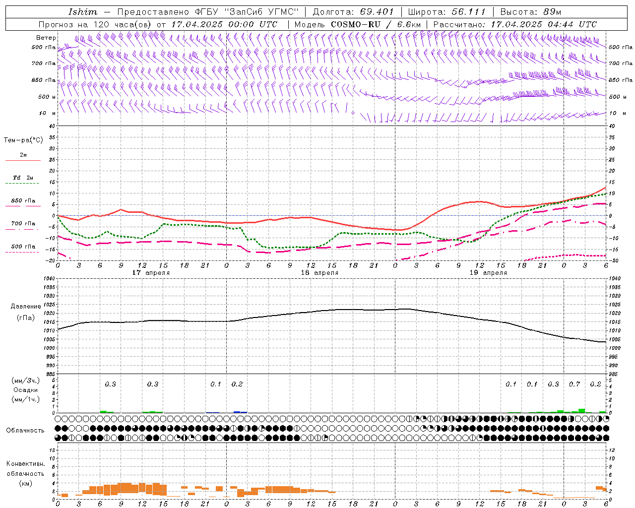Click the "Осадки" precipitation label
The height and width of the screenshot is (508, 635).
[26, 390]
